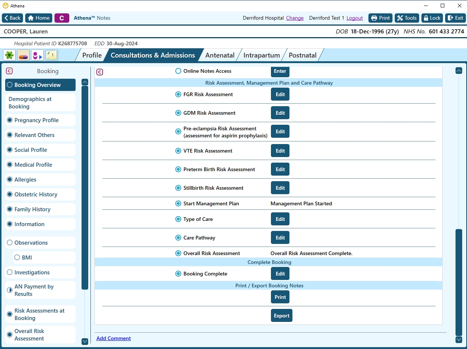Edit Stillbirth Risk Assessment
Image resolution: width=467 pixels, height=349 pixels.
(280, 188)
